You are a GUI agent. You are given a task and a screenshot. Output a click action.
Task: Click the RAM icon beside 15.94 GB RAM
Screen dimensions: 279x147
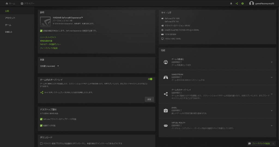pos(162,34)
